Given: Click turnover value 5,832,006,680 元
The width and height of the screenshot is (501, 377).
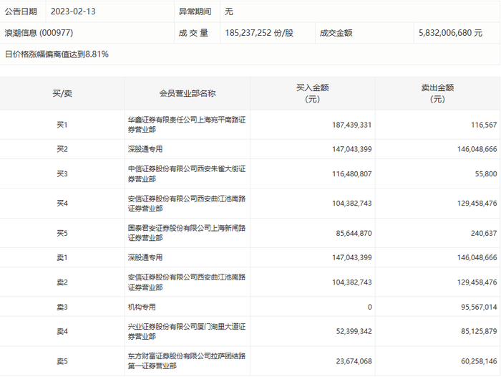Looking at the screenshot, I should [x=450, y=33].
